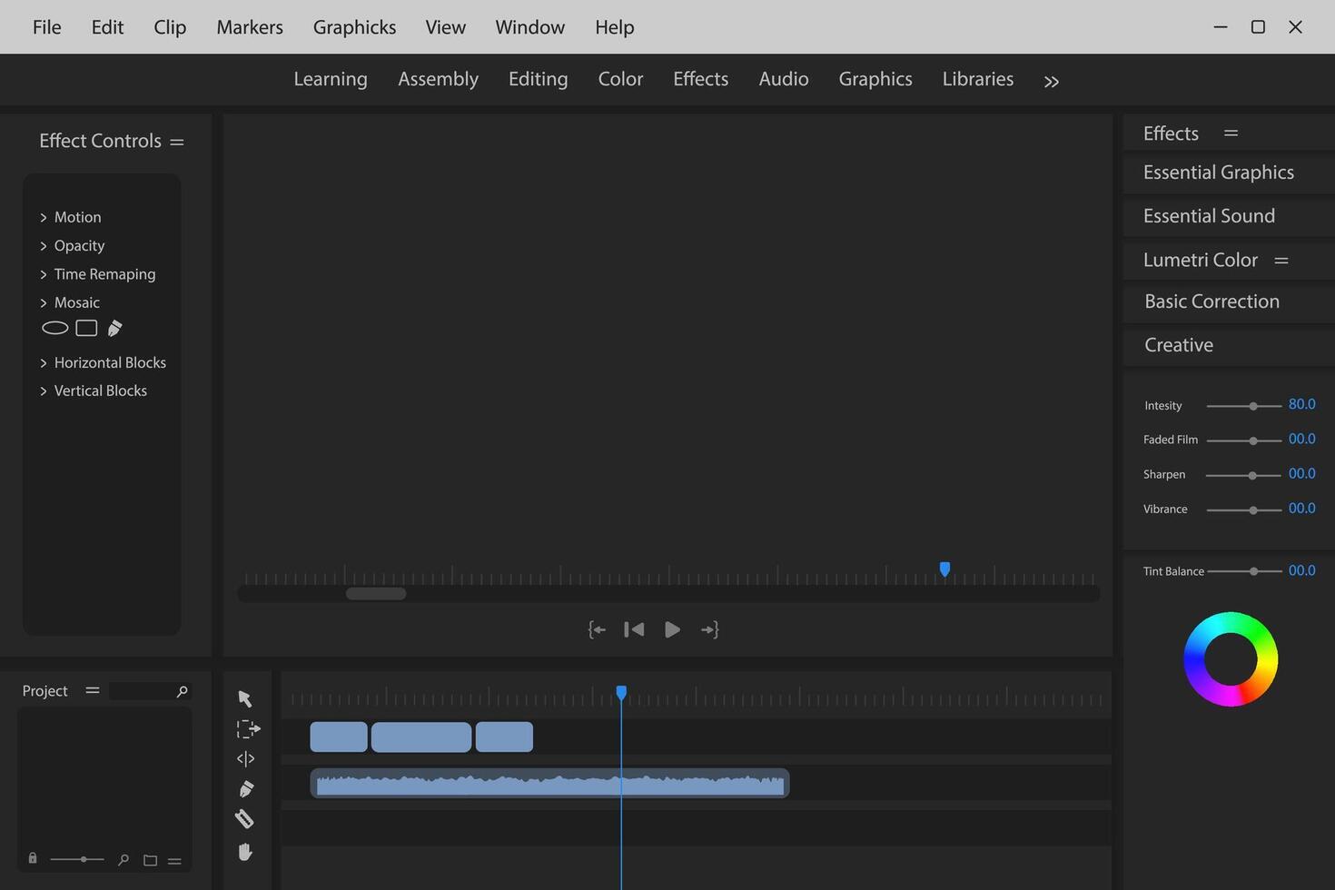Open the Markers menu
1335x890 pixels.
click(x=250, y=27)
